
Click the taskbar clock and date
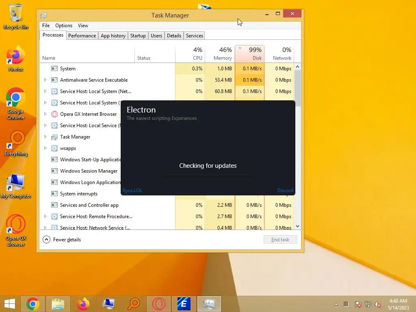(398, 304)
